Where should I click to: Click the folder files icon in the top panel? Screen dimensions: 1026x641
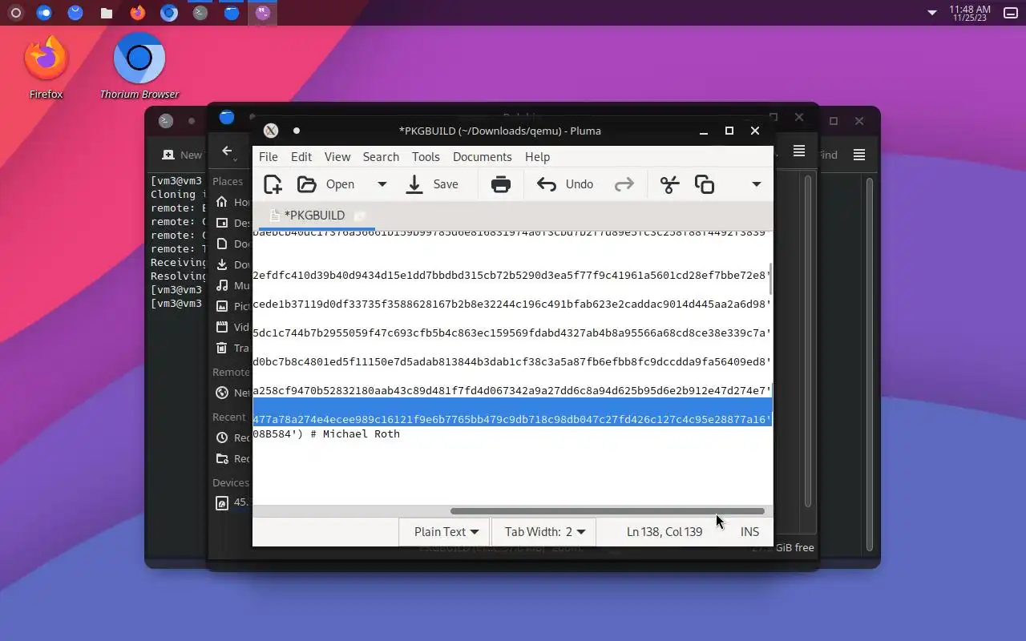[107, 13]
